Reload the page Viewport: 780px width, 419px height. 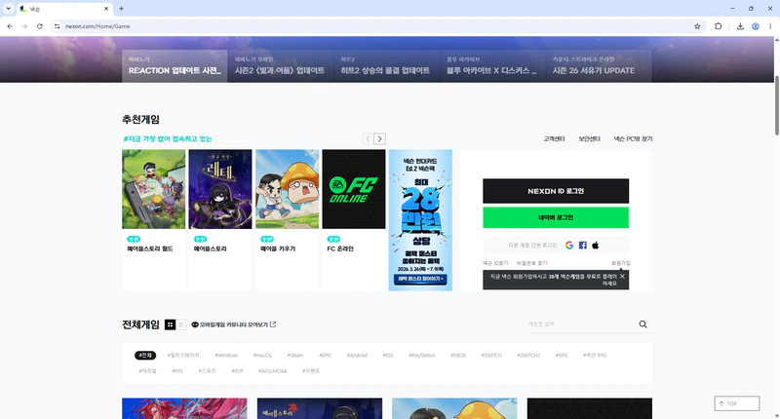[40, 26]
